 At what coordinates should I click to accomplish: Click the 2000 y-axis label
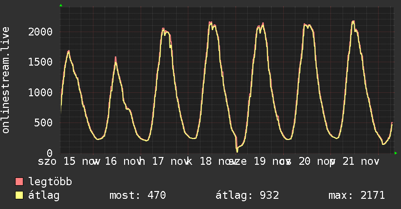40,32
